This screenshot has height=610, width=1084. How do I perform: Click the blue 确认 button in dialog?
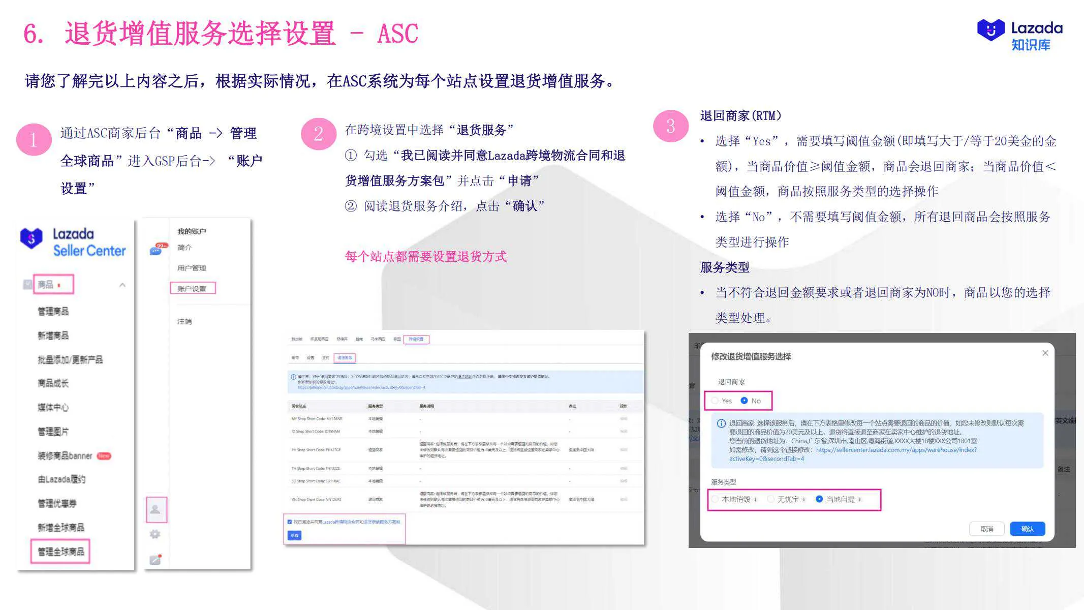[x=1027, y=529]
